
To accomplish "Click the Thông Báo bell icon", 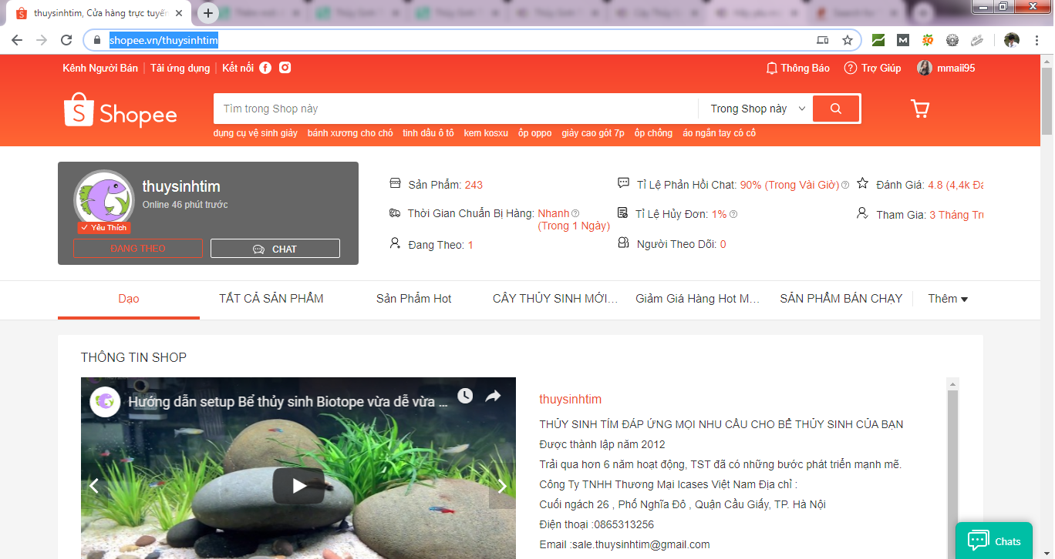I will (771, 68).
